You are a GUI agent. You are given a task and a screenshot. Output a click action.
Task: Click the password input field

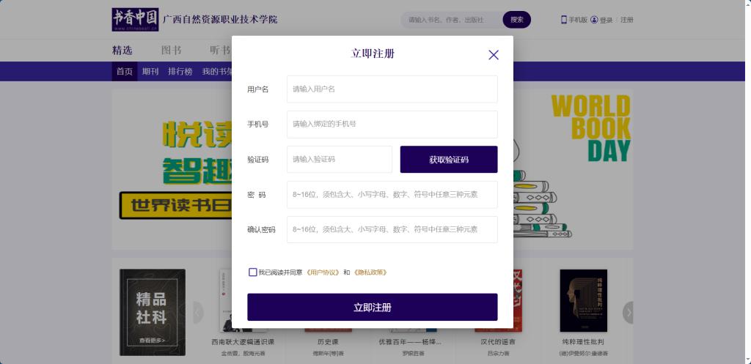click(392, 195)
